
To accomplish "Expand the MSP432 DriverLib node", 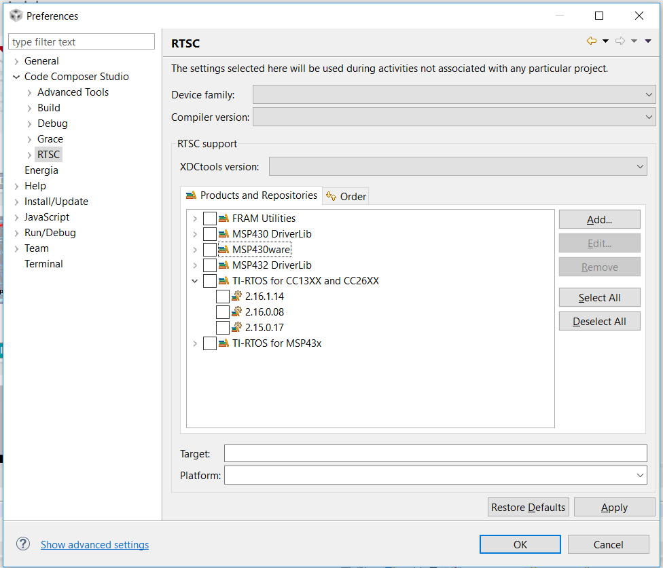I will point(195,265).
